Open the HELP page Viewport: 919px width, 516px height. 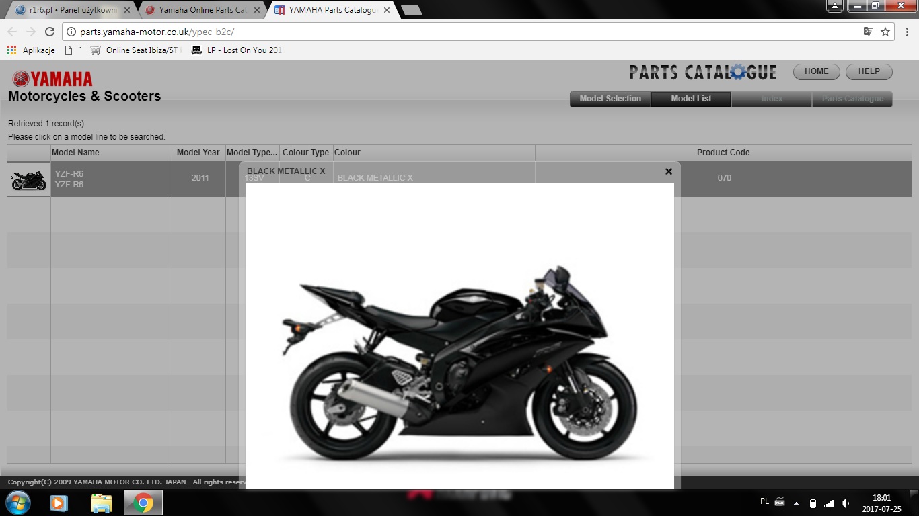tap(869, 72)
